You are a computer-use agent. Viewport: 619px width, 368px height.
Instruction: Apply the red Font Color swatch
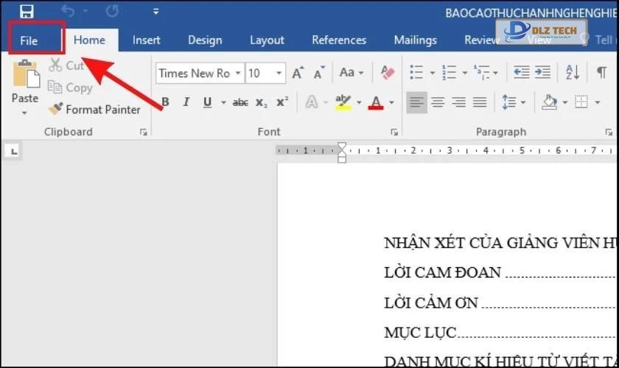coord(376,102)
